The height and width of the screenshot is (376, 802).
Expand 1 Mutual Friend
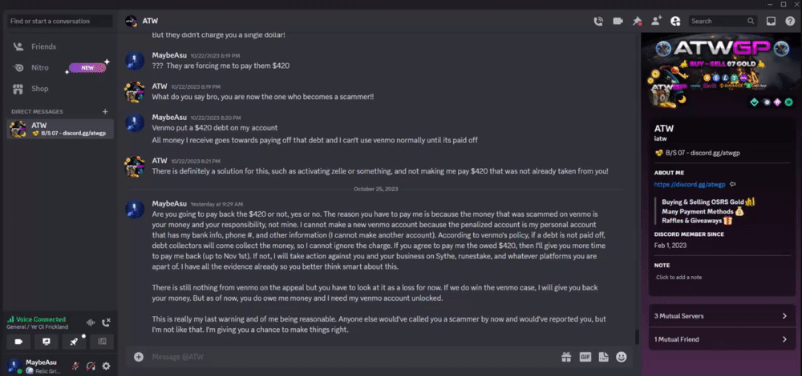pyautogui.click(x=720, y=340)
